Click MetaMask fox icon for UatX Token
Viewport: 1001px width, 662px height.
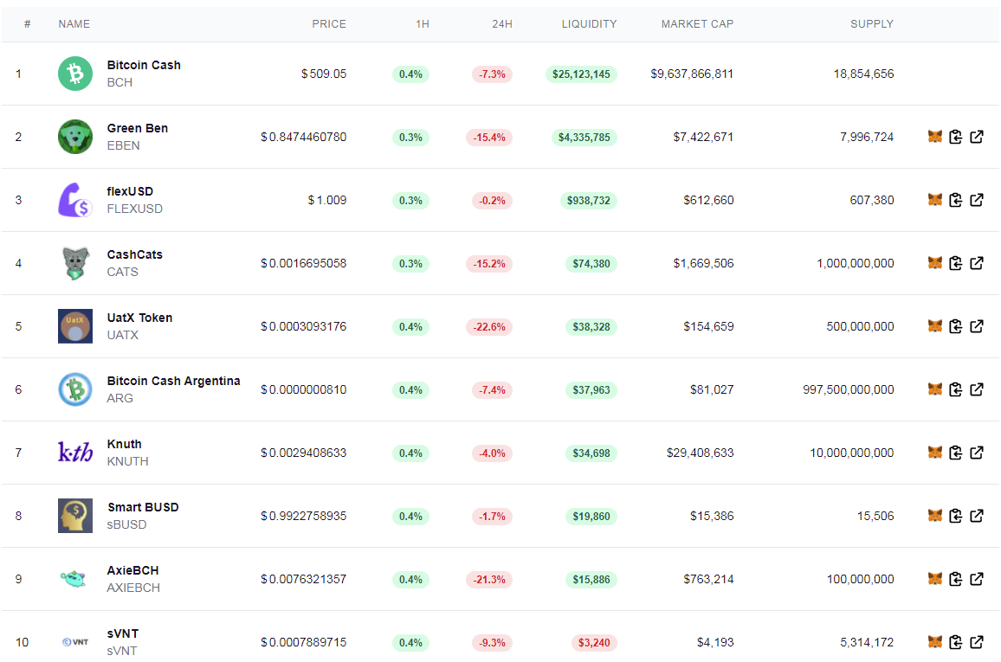(x=934, y=326)
